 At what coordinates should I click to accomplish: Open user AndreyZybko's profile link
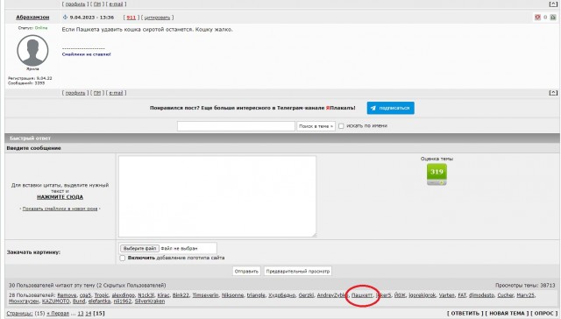click(332, 295)
